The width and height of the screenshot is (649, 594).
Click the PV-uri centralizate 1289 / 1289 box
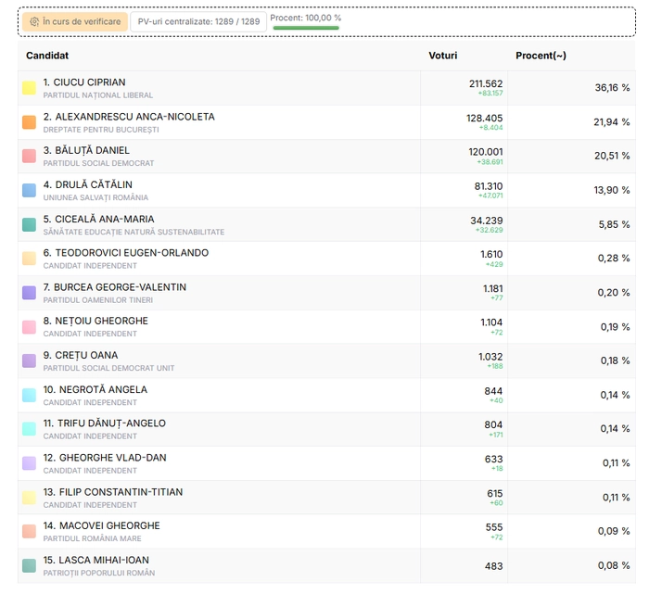198,21
